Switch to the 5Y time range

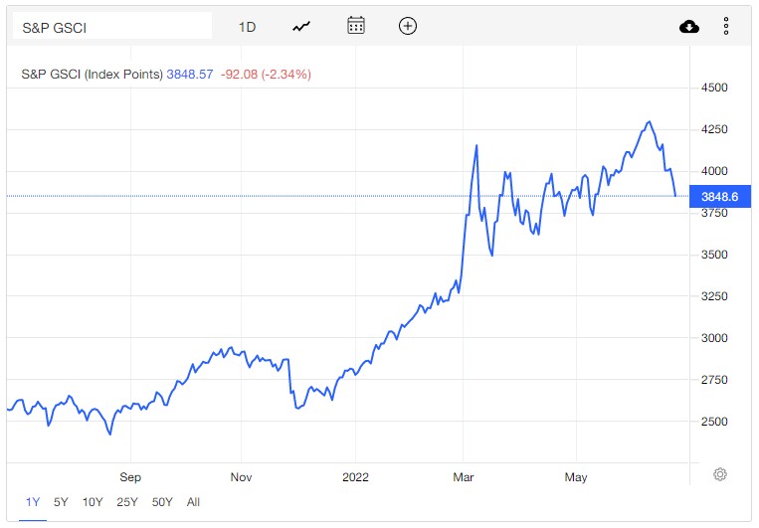pyautogui.click(x=60, y=502)
